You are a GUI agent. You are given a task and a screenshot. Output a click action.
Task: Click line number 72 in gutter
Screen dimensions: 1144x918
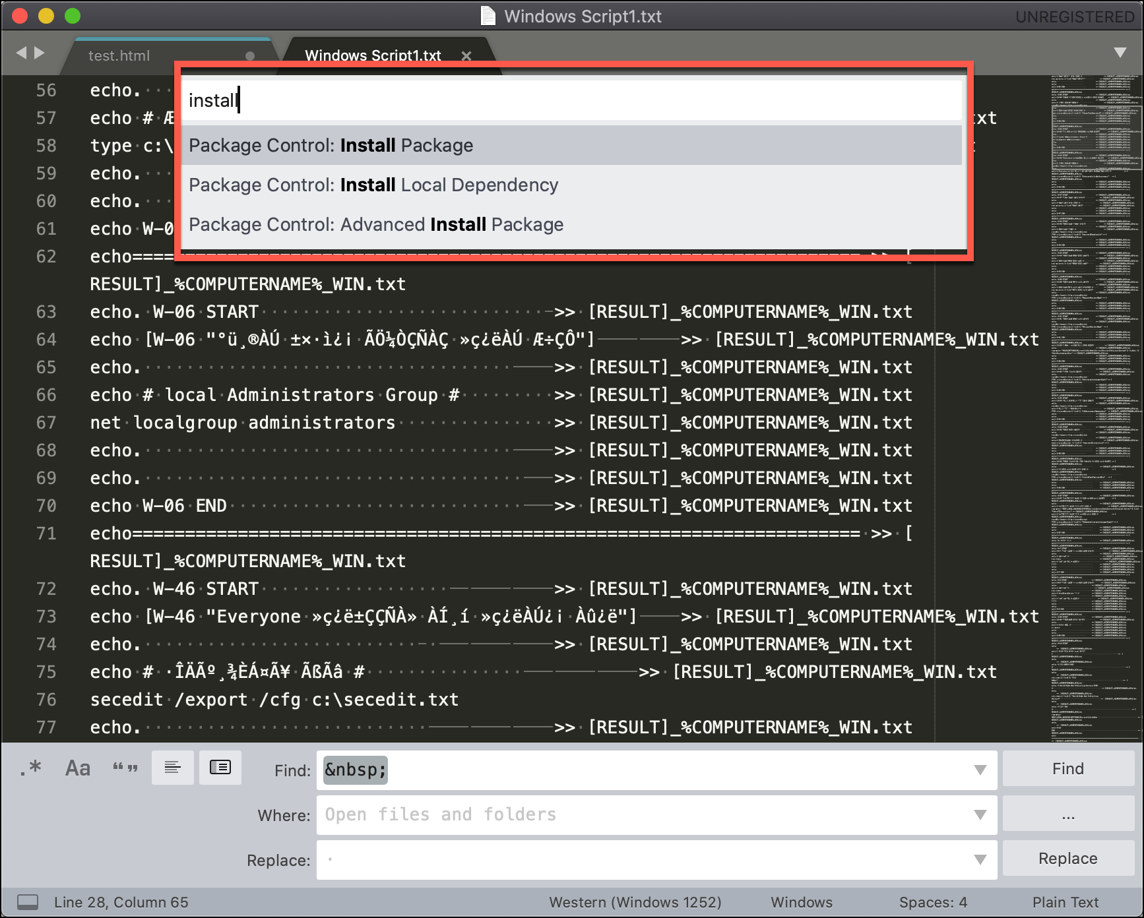tap(46, 589)
